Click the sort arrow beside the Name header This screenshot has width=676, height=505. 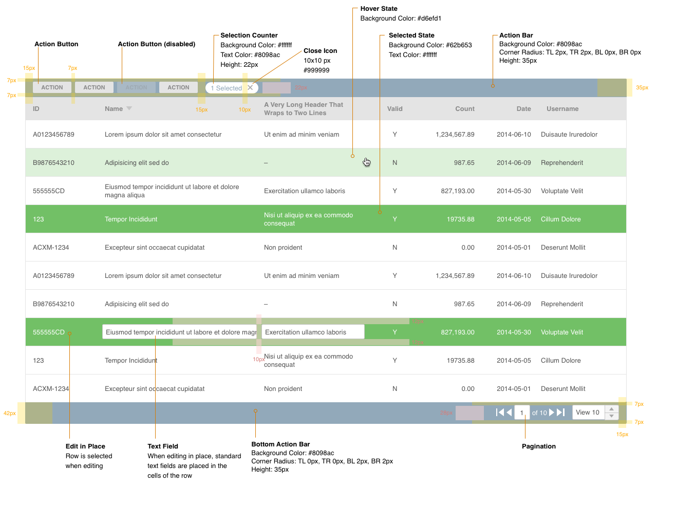tap(129, 108)
